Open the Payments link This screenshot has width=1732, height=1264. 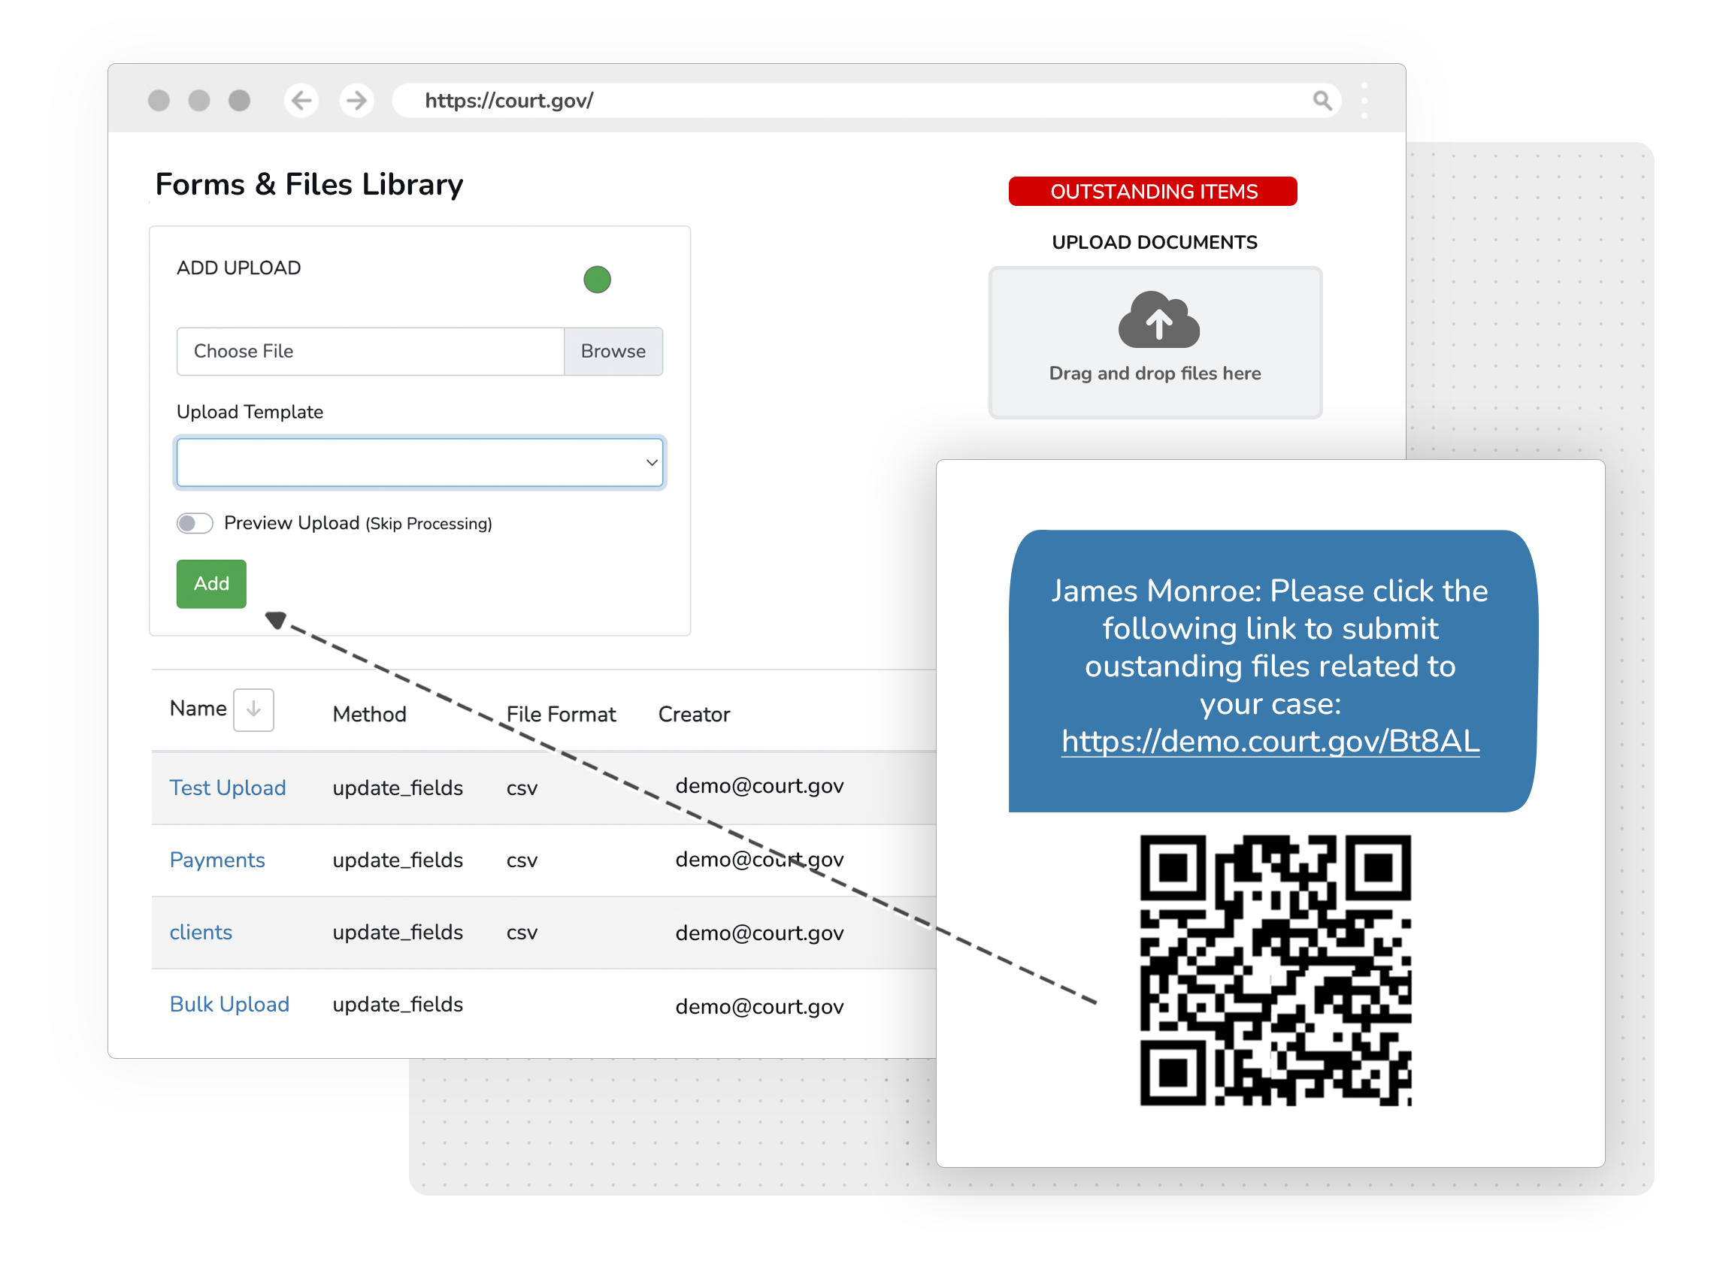[217, 860]
